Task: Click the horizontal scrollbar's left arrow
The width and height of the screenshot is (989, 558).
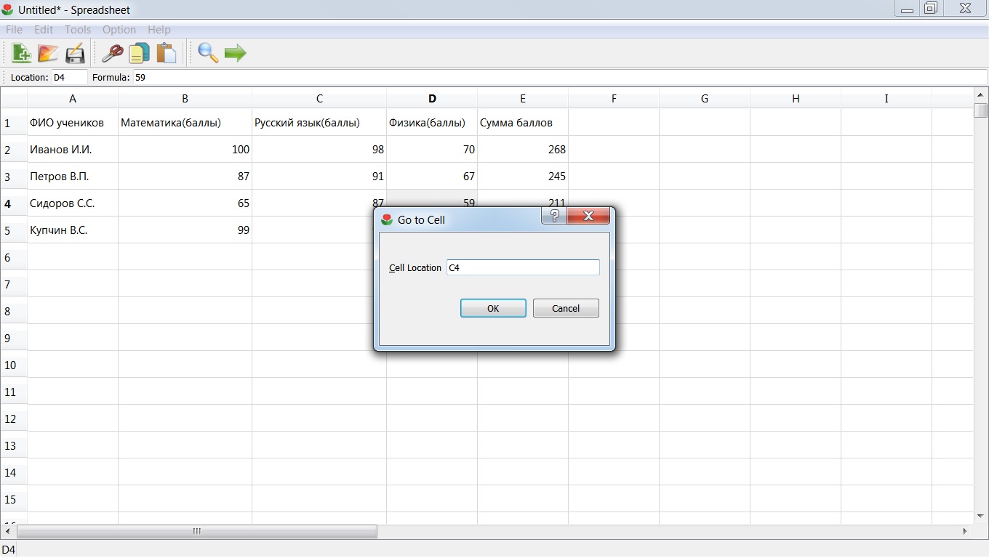Action: tap(8, 532)
